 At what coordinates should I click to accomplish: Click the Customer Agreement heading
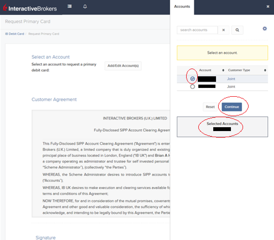[54, 100]
